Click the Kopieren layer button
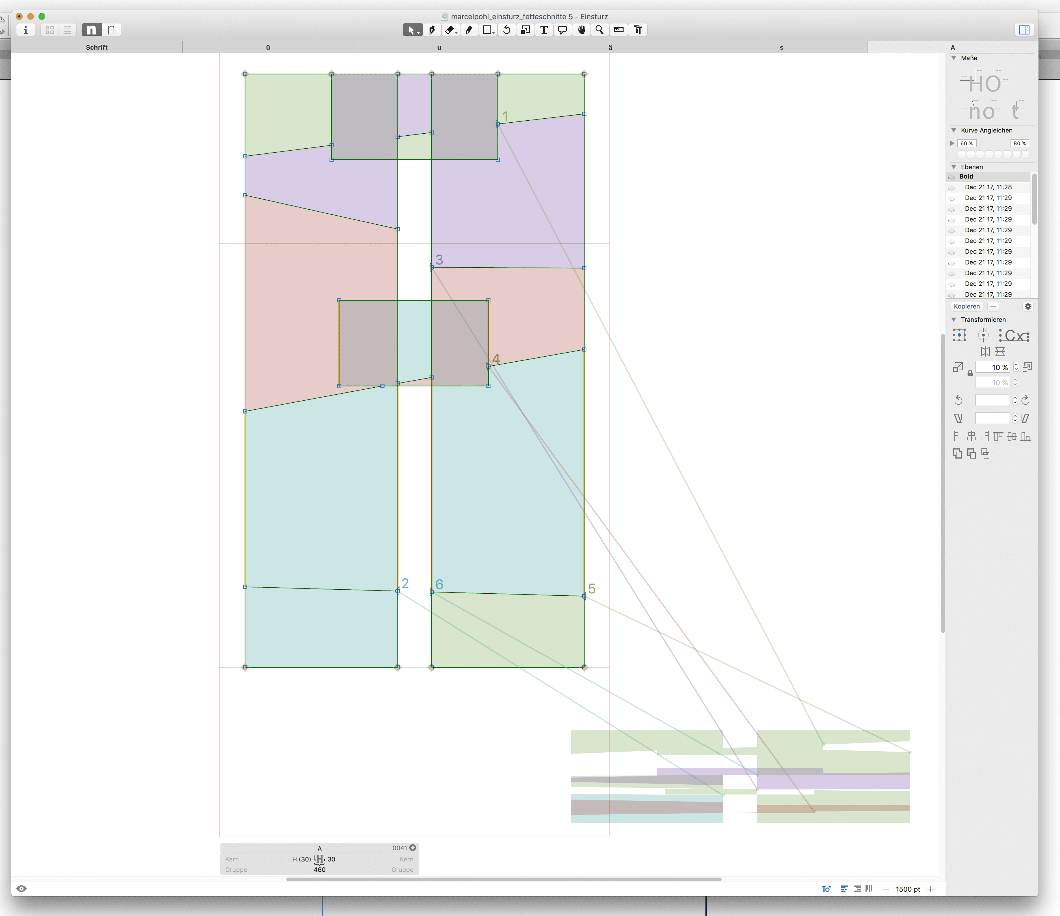The height and width of the screenshot is (916, 1060). pyautogui.click(x=967, y=306)
